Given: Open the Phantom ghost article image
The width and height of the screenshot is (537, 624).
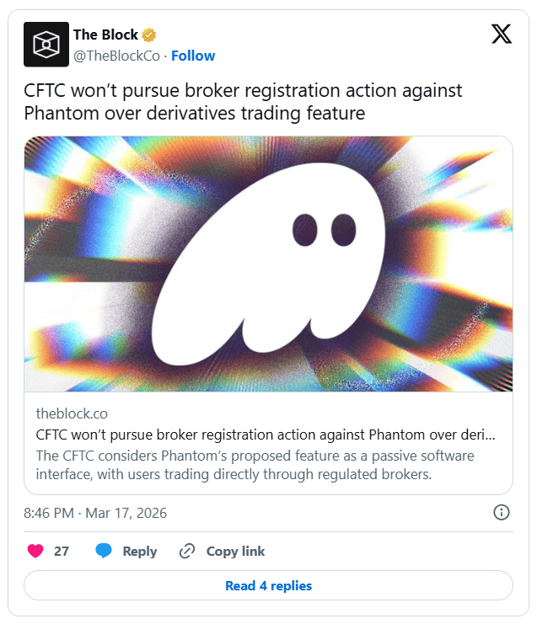Looking at the screenshot, I should click(268, 264).
